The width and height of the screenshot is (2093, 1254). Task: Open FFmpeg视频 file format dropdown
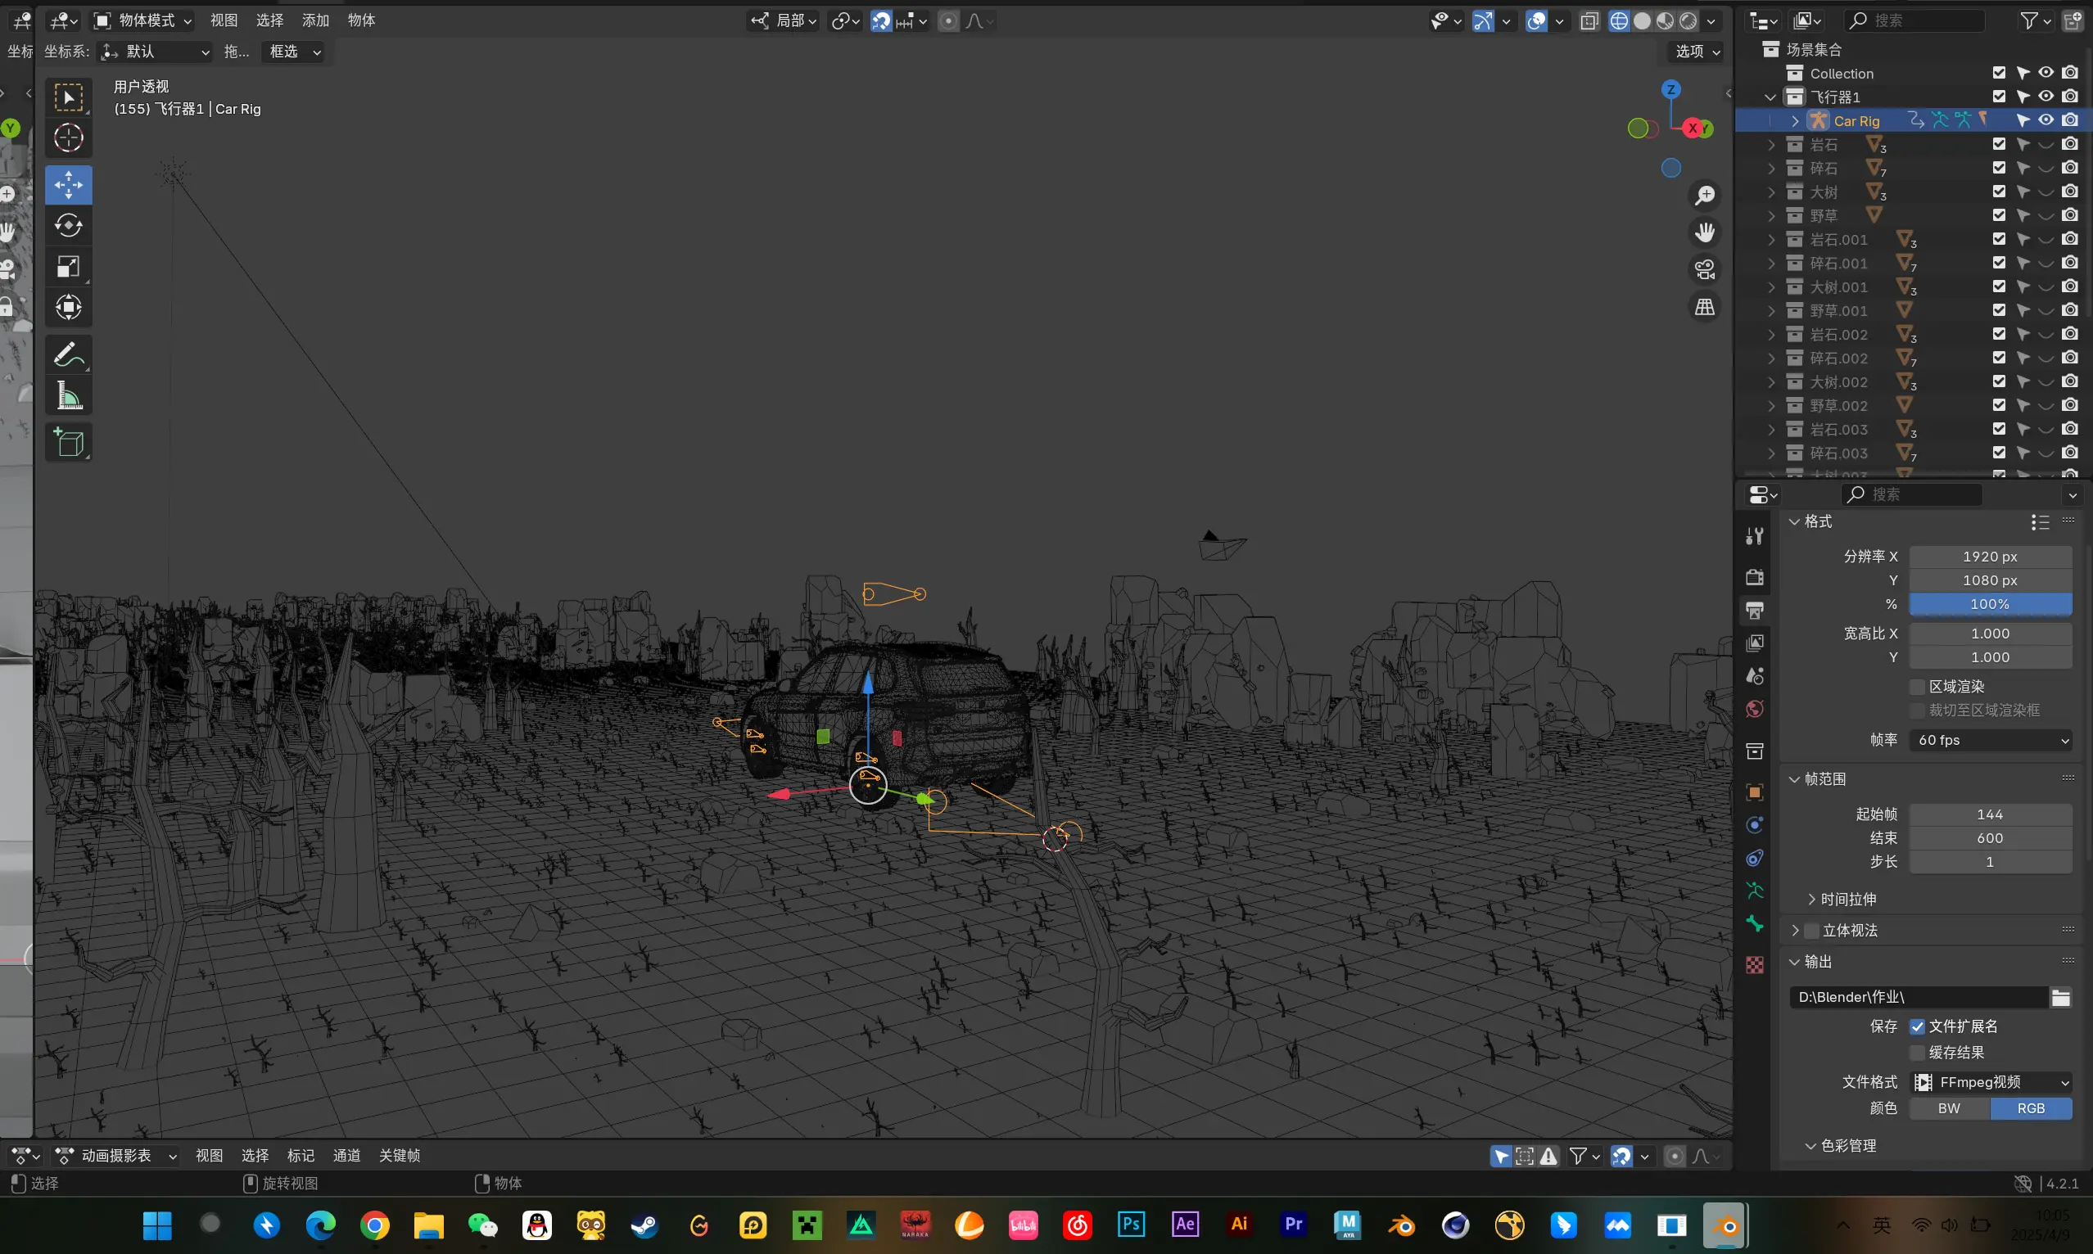(1989, 1082)
